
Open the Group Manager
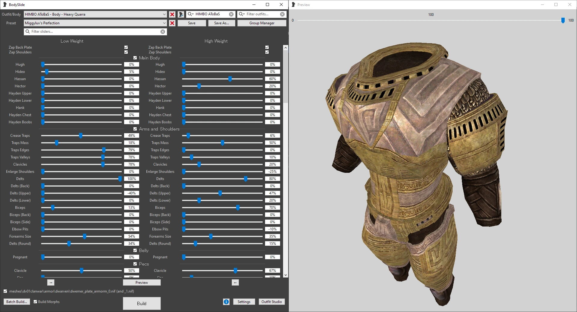click(262, 23)
